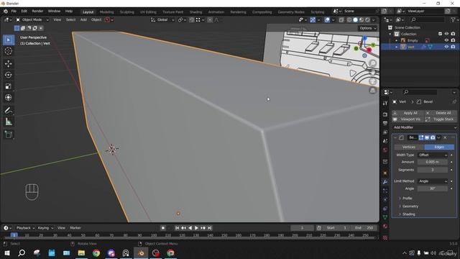This screenshot has height=259, width=460.
Task: Toggle viewport gizmos display
Action: [313, 20]
